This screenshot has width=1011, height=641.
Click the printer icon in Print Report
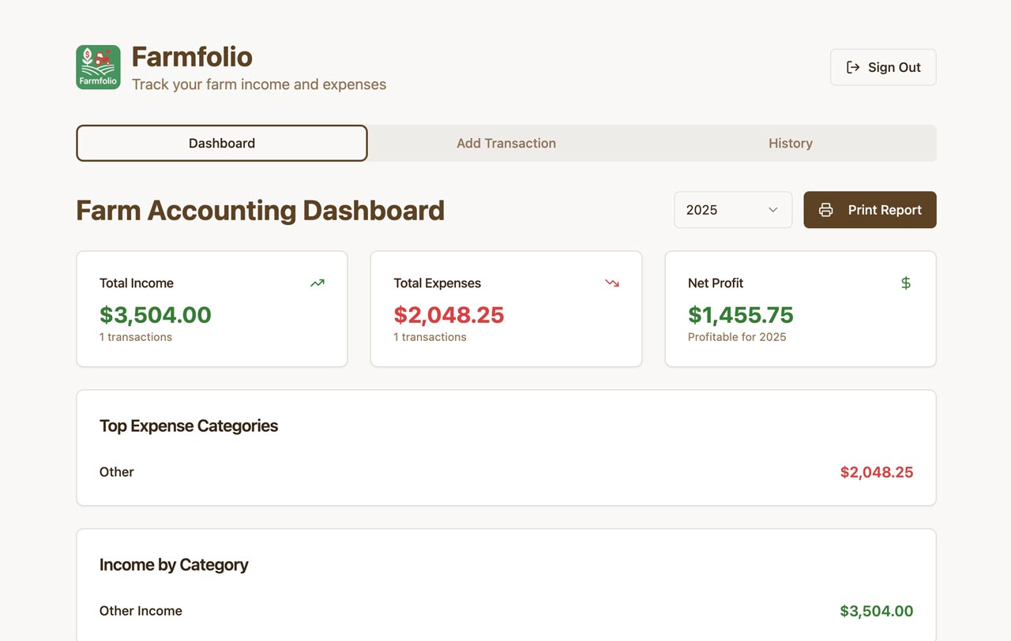(x=826, y=210)
